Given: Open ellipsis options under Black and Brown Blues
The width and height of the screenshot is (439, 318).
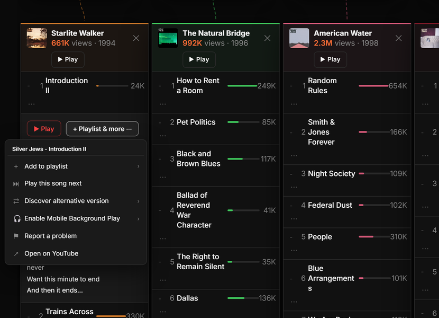Looking at the screenshot, I should pyautogui.click(x=163, y=178).
